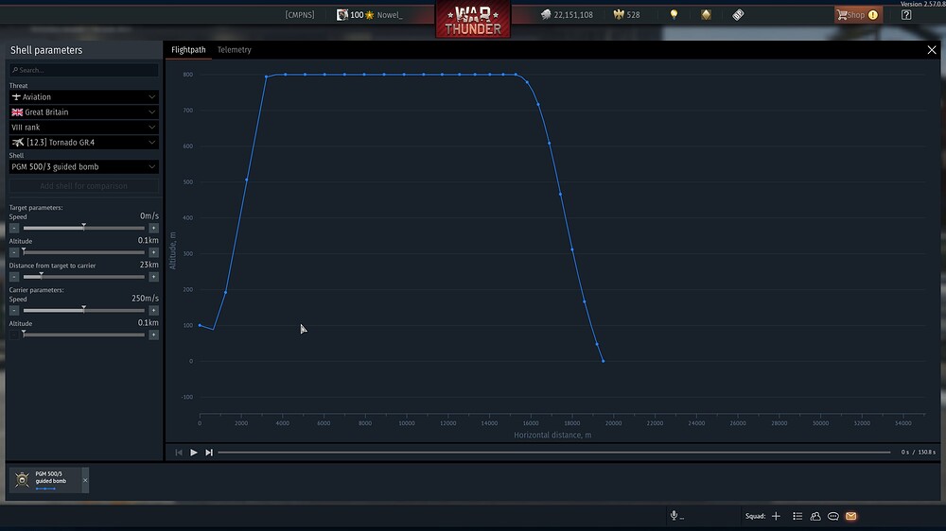946x531 pixels.
Task: Increase carrier altitude with plus
Action: click(x=154, y=334)
